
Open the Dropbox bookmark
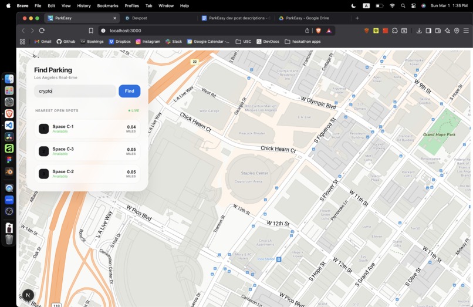120,42
